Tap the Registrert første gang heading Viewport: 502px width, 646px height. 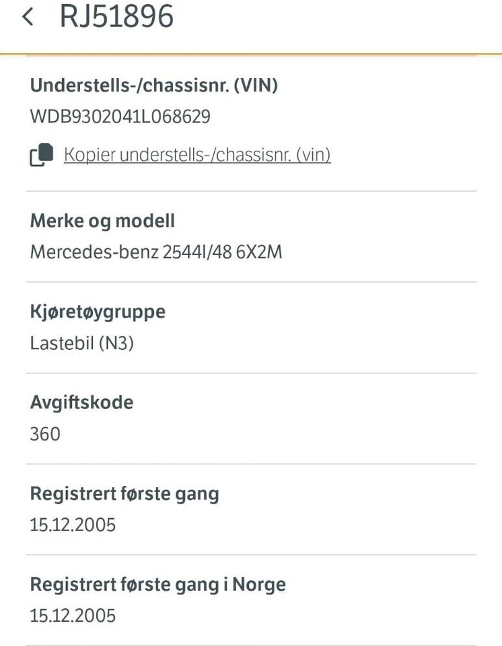pos(124,493)
